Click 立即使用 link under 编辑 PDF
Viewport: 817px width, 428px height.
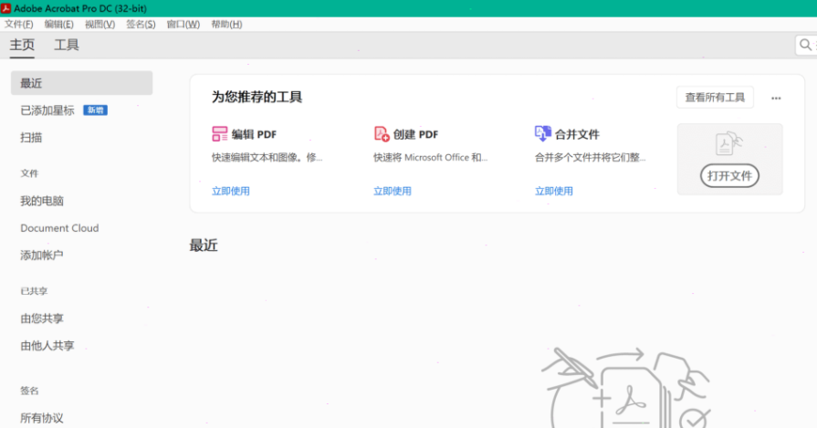231,191
